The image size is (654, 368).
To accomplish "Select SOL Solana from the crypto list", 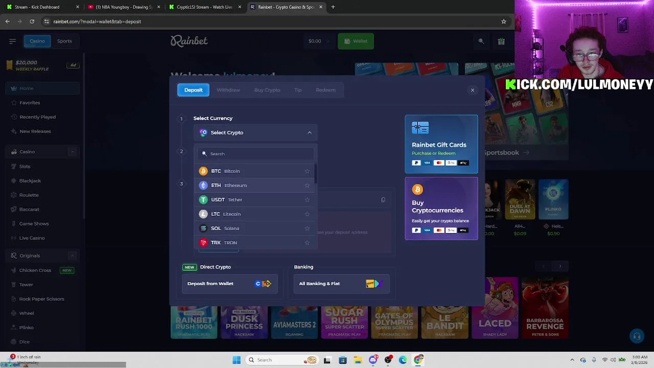I will [x=255, y=228].
